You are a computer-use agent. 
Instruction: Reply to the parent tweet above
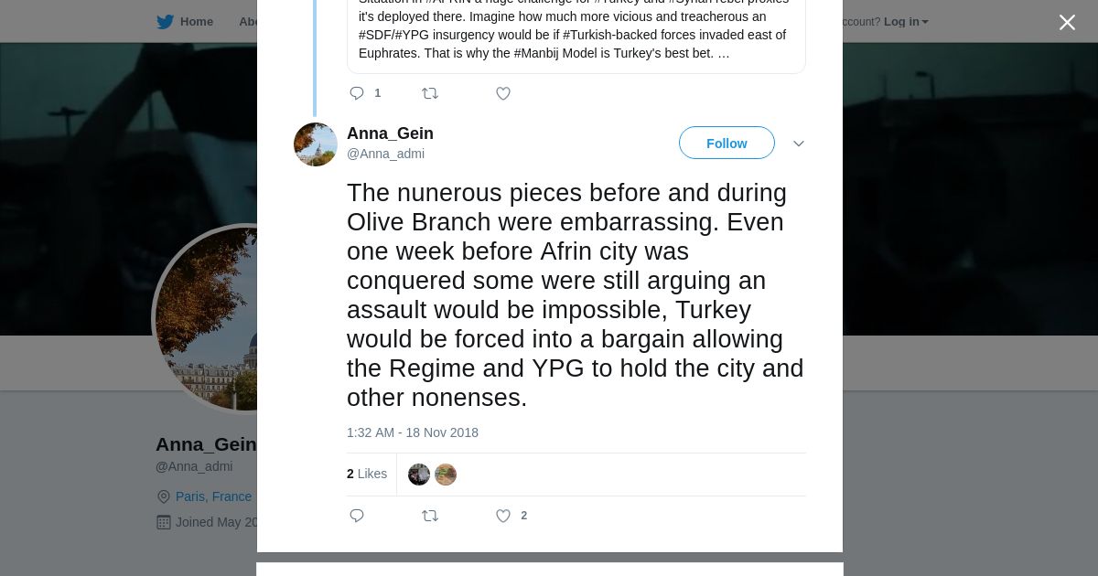point(357,93)
